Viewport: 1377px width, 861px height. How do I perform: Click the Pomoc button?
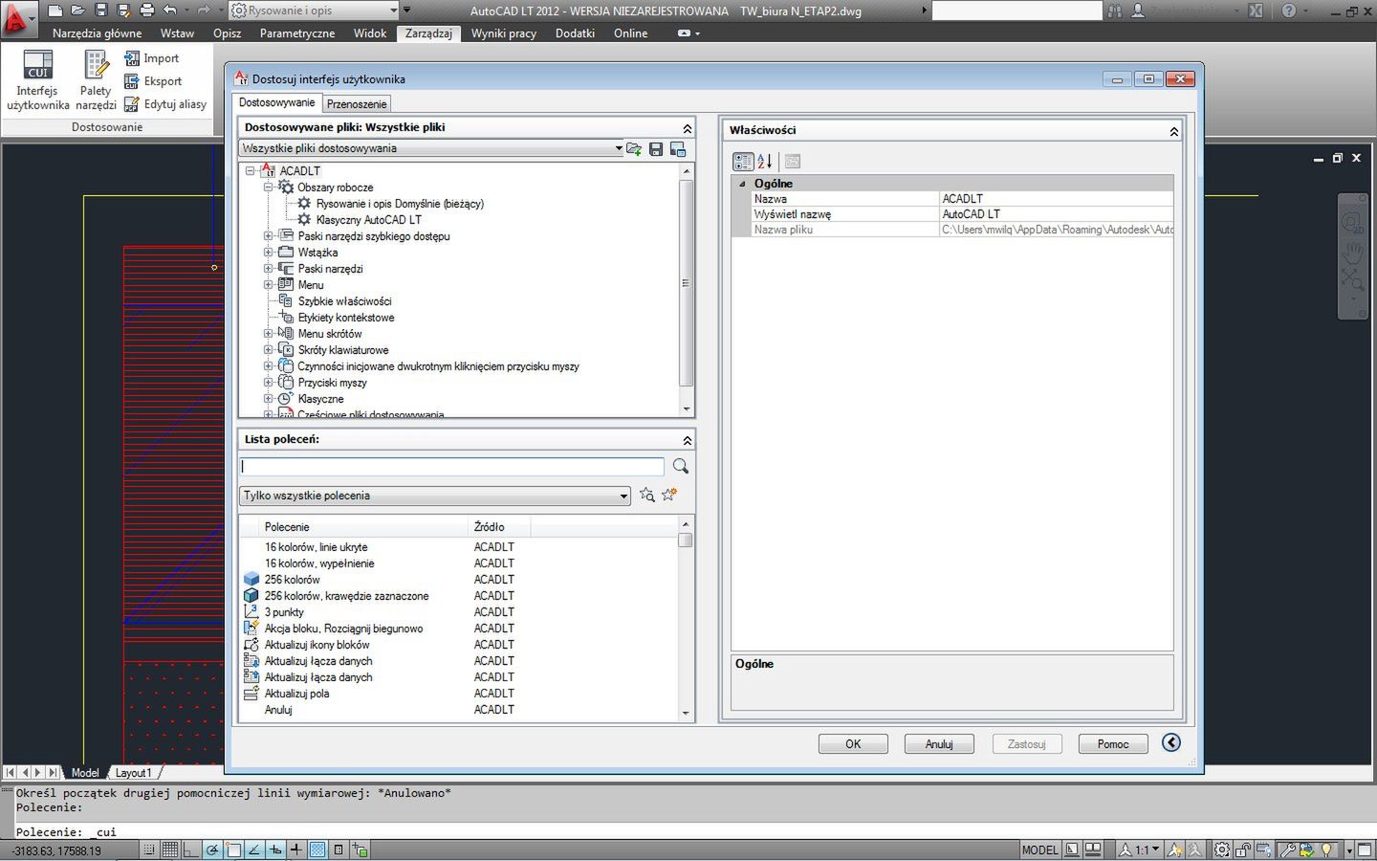click(x=1113, y=743)
